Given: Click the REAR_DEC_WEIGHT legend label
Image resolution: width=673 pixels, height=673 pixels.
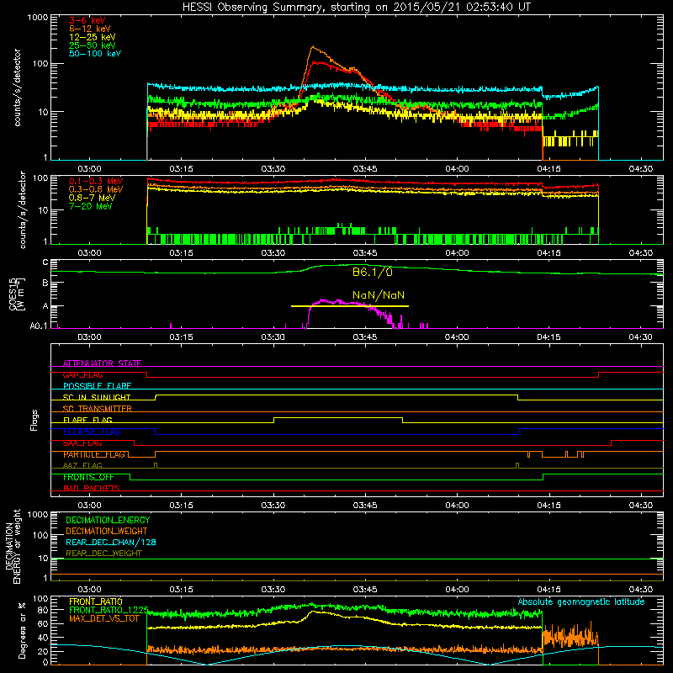Looking at the screenshot, I should click(103, 554).
